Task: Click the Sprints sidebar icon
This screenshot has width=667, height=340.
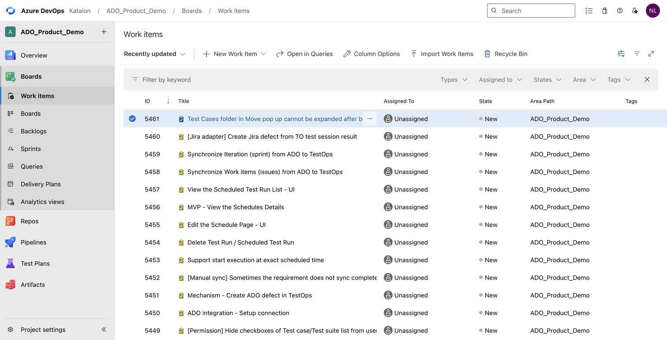Action: click(11, 149)
